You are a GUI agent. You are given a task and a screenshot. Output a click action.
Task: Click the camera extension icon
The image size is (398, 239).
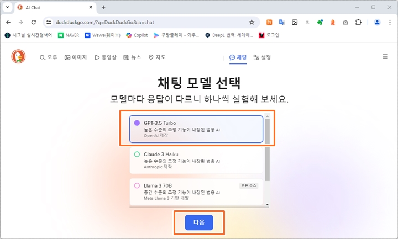(x=345, y=23)
